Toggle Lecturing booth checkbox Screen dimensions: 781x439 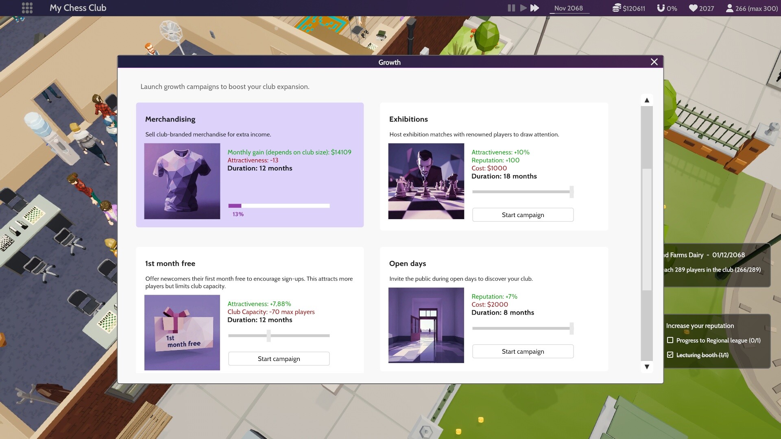coord(670,355)
